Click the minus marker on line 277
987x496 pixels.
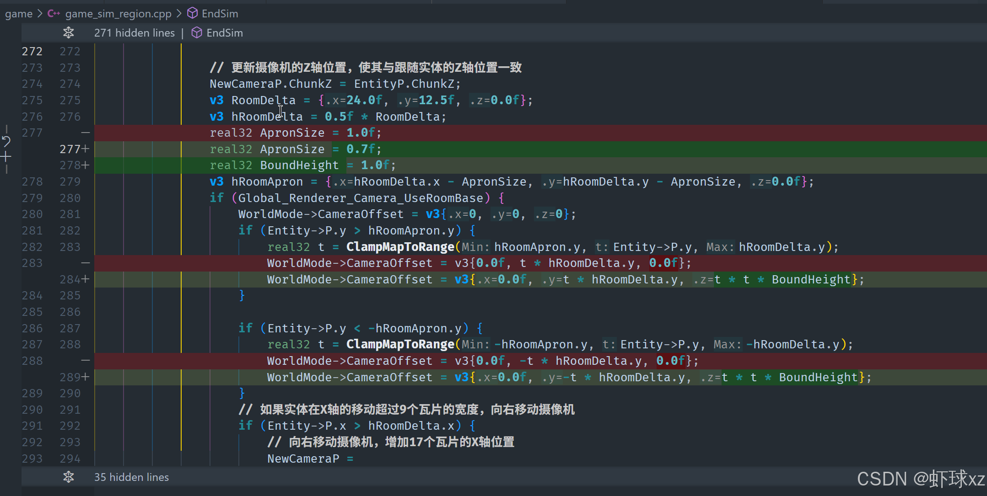85,133
